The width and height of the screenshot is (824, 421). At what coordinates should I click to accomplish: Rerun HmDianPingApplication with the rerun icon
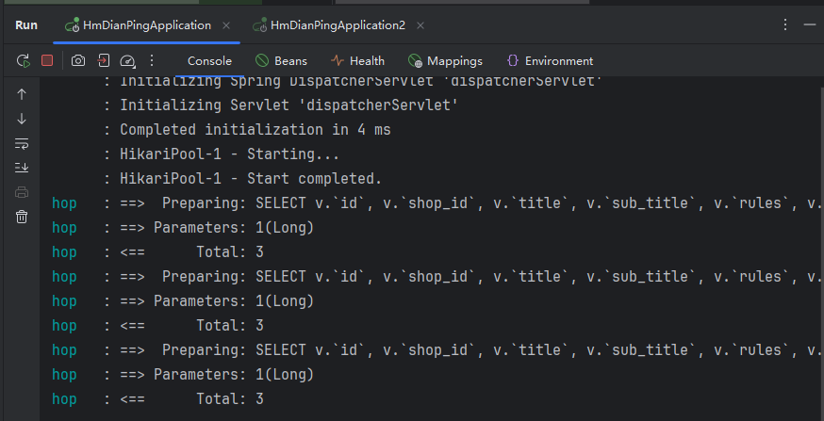tap(24, 61)
